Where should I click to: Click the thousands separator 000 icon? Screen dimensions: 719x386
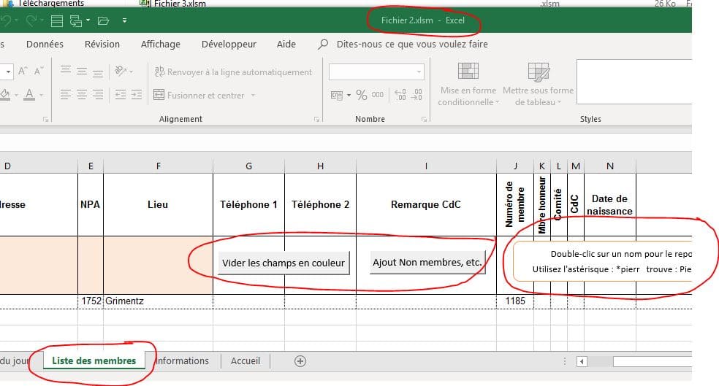pyautogui.click(x=378, y=95)
